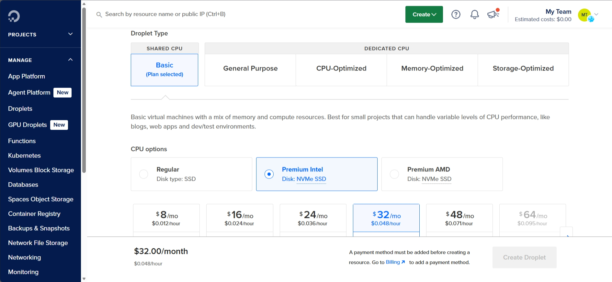Open the Create dropdown button

coord(424,14)
